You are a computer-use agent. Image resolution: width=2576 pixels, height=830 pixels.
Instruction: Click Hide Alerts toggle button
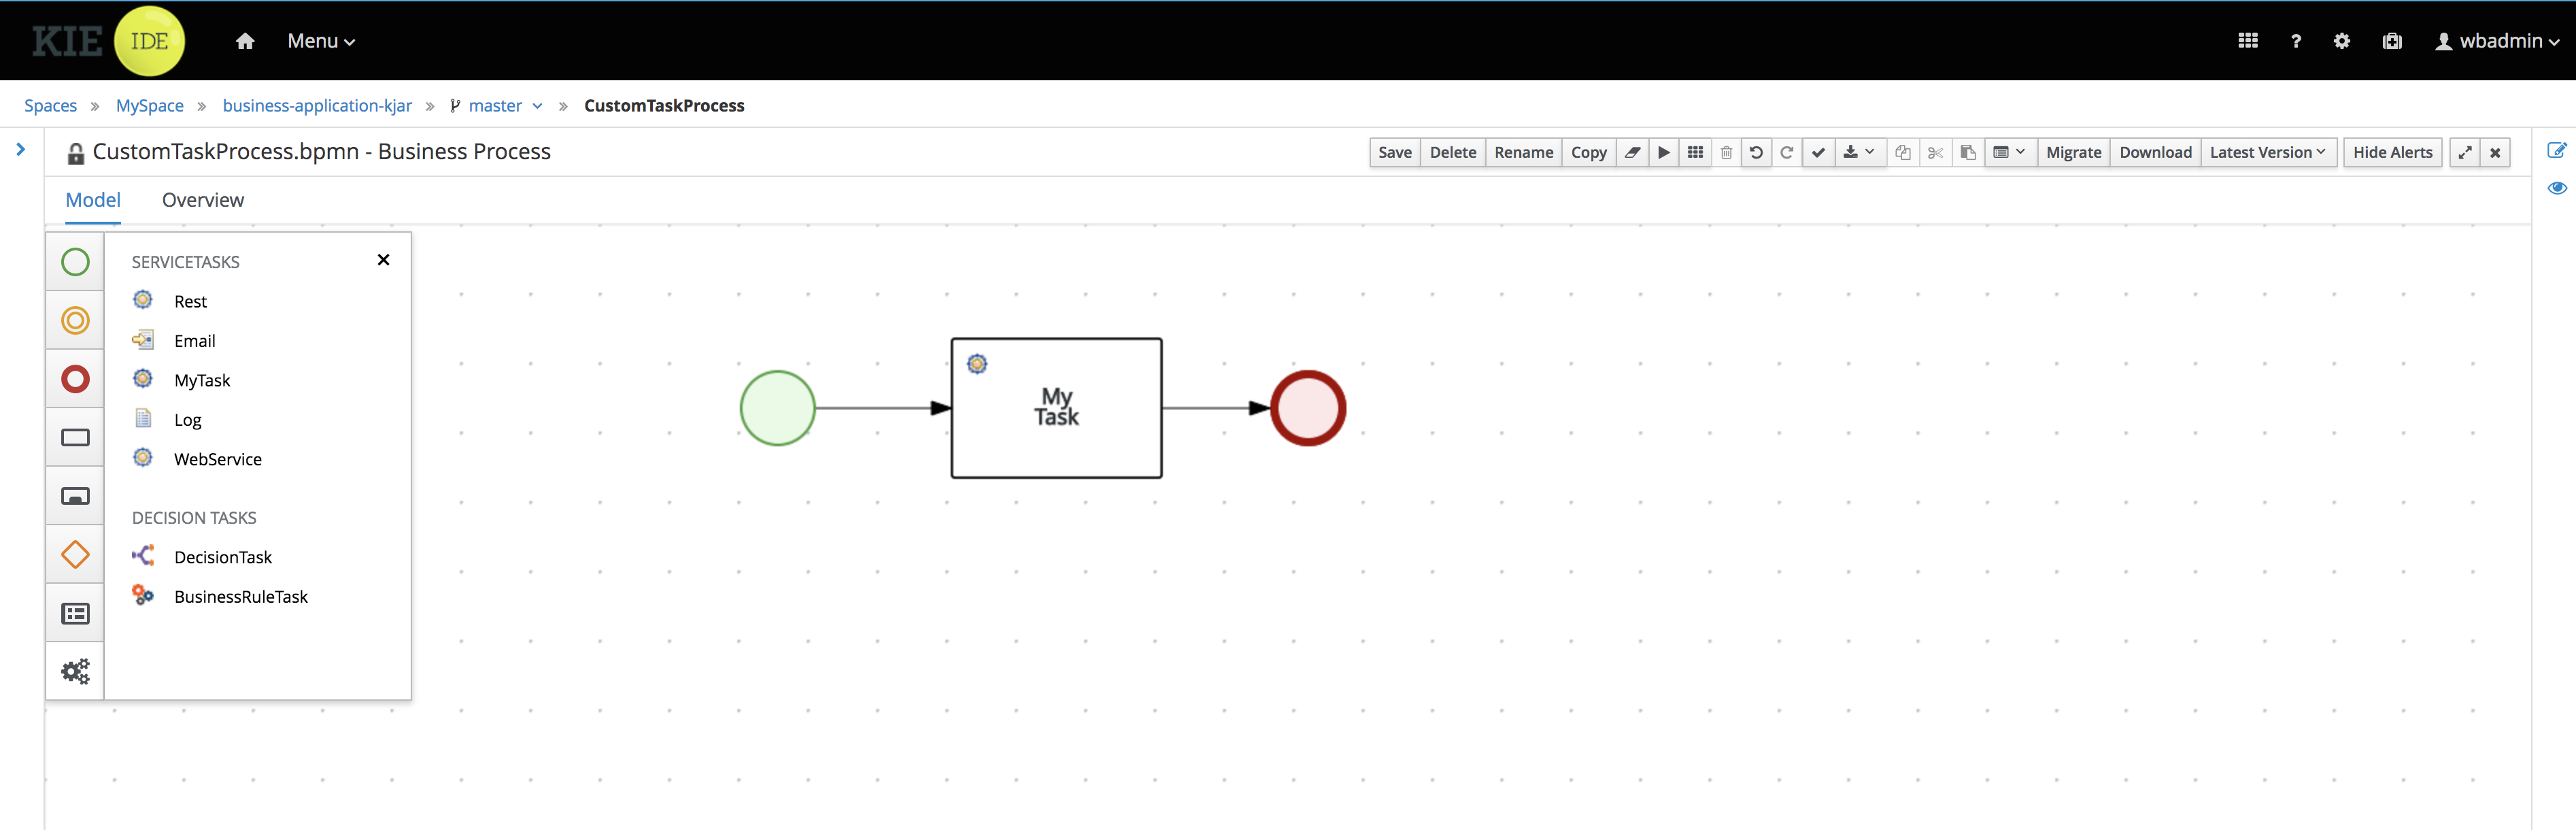(2392, 152)
